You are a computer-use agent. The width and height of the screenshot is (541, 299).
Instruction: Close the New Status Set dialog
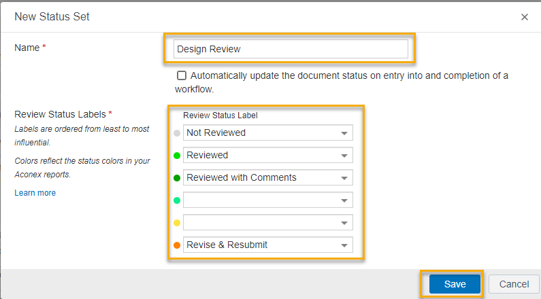pyautogui.click(x=525, y=17)
